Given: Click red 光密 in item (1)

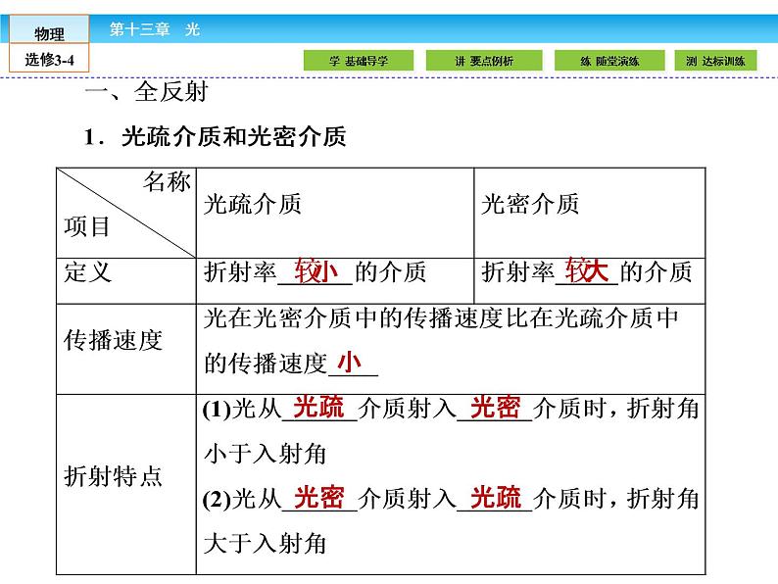Looking at the screenshot, I should click(495, 408).
